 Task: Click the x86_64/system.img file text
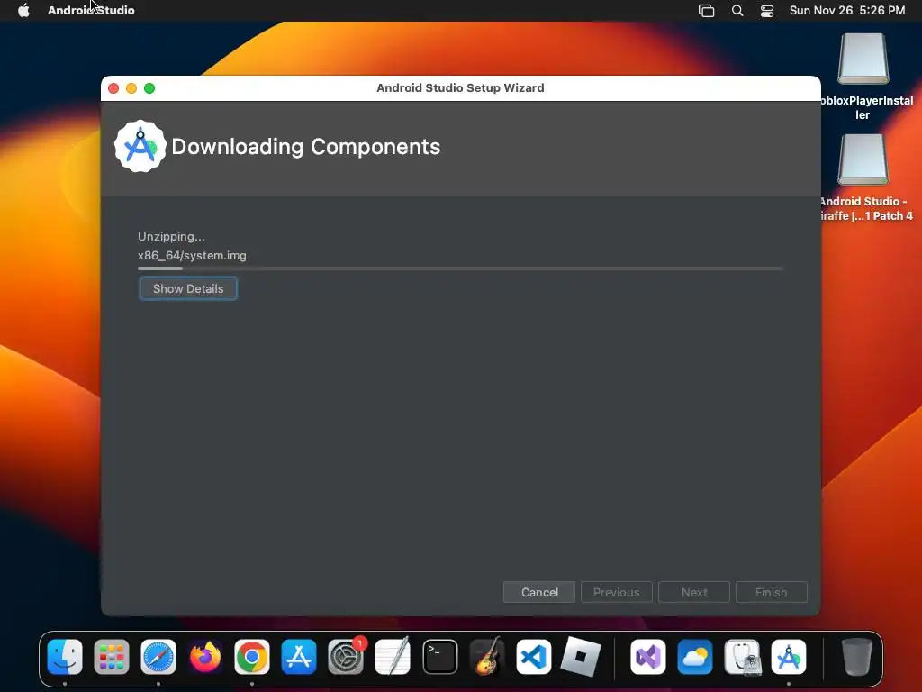pyautogui.click(x=192, y=255)
